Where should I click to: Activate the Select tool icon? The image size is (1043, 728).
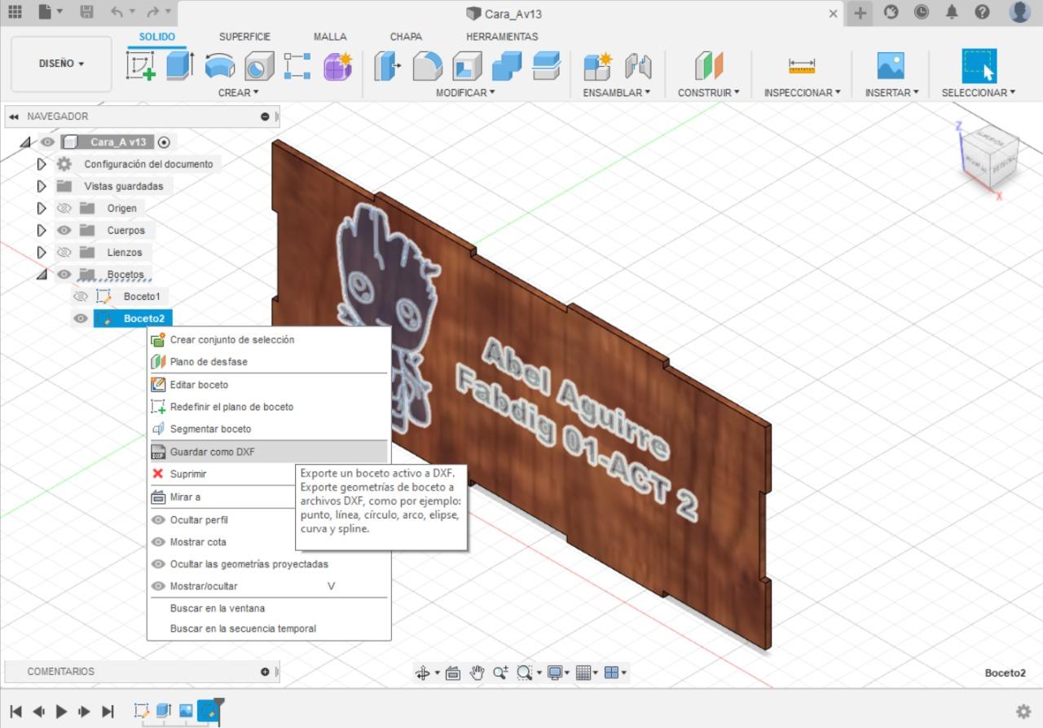979,66
